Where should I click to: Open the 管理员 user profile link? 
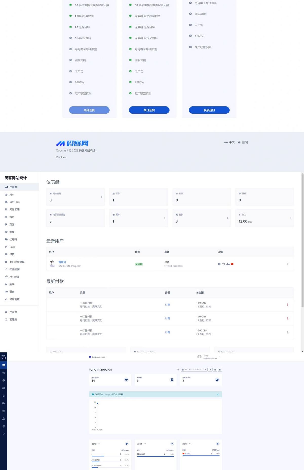[x=62, y=262]
